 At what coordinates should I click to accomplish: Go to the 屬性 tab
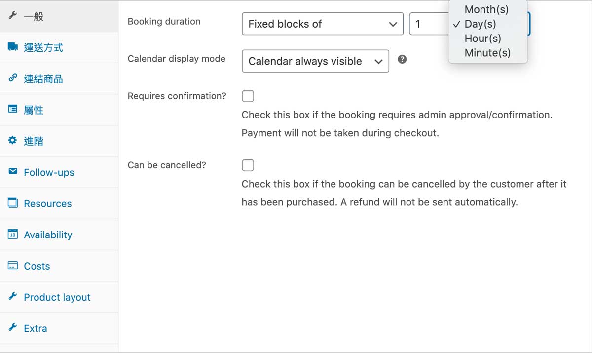tap(59, 110)
